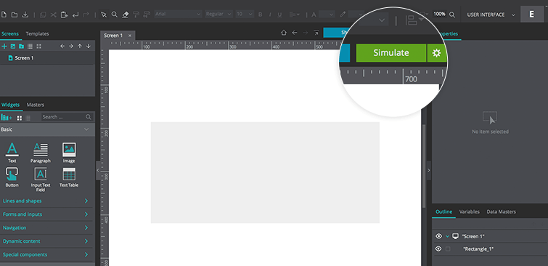The image size is (548, 266).
Task: Toggle underline text formatting
Action: pos(279,15)
